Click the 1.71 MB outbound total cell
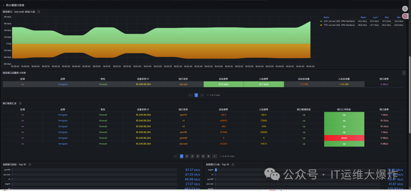The height and width of the screenshot is (191, 411). (304, 84)
